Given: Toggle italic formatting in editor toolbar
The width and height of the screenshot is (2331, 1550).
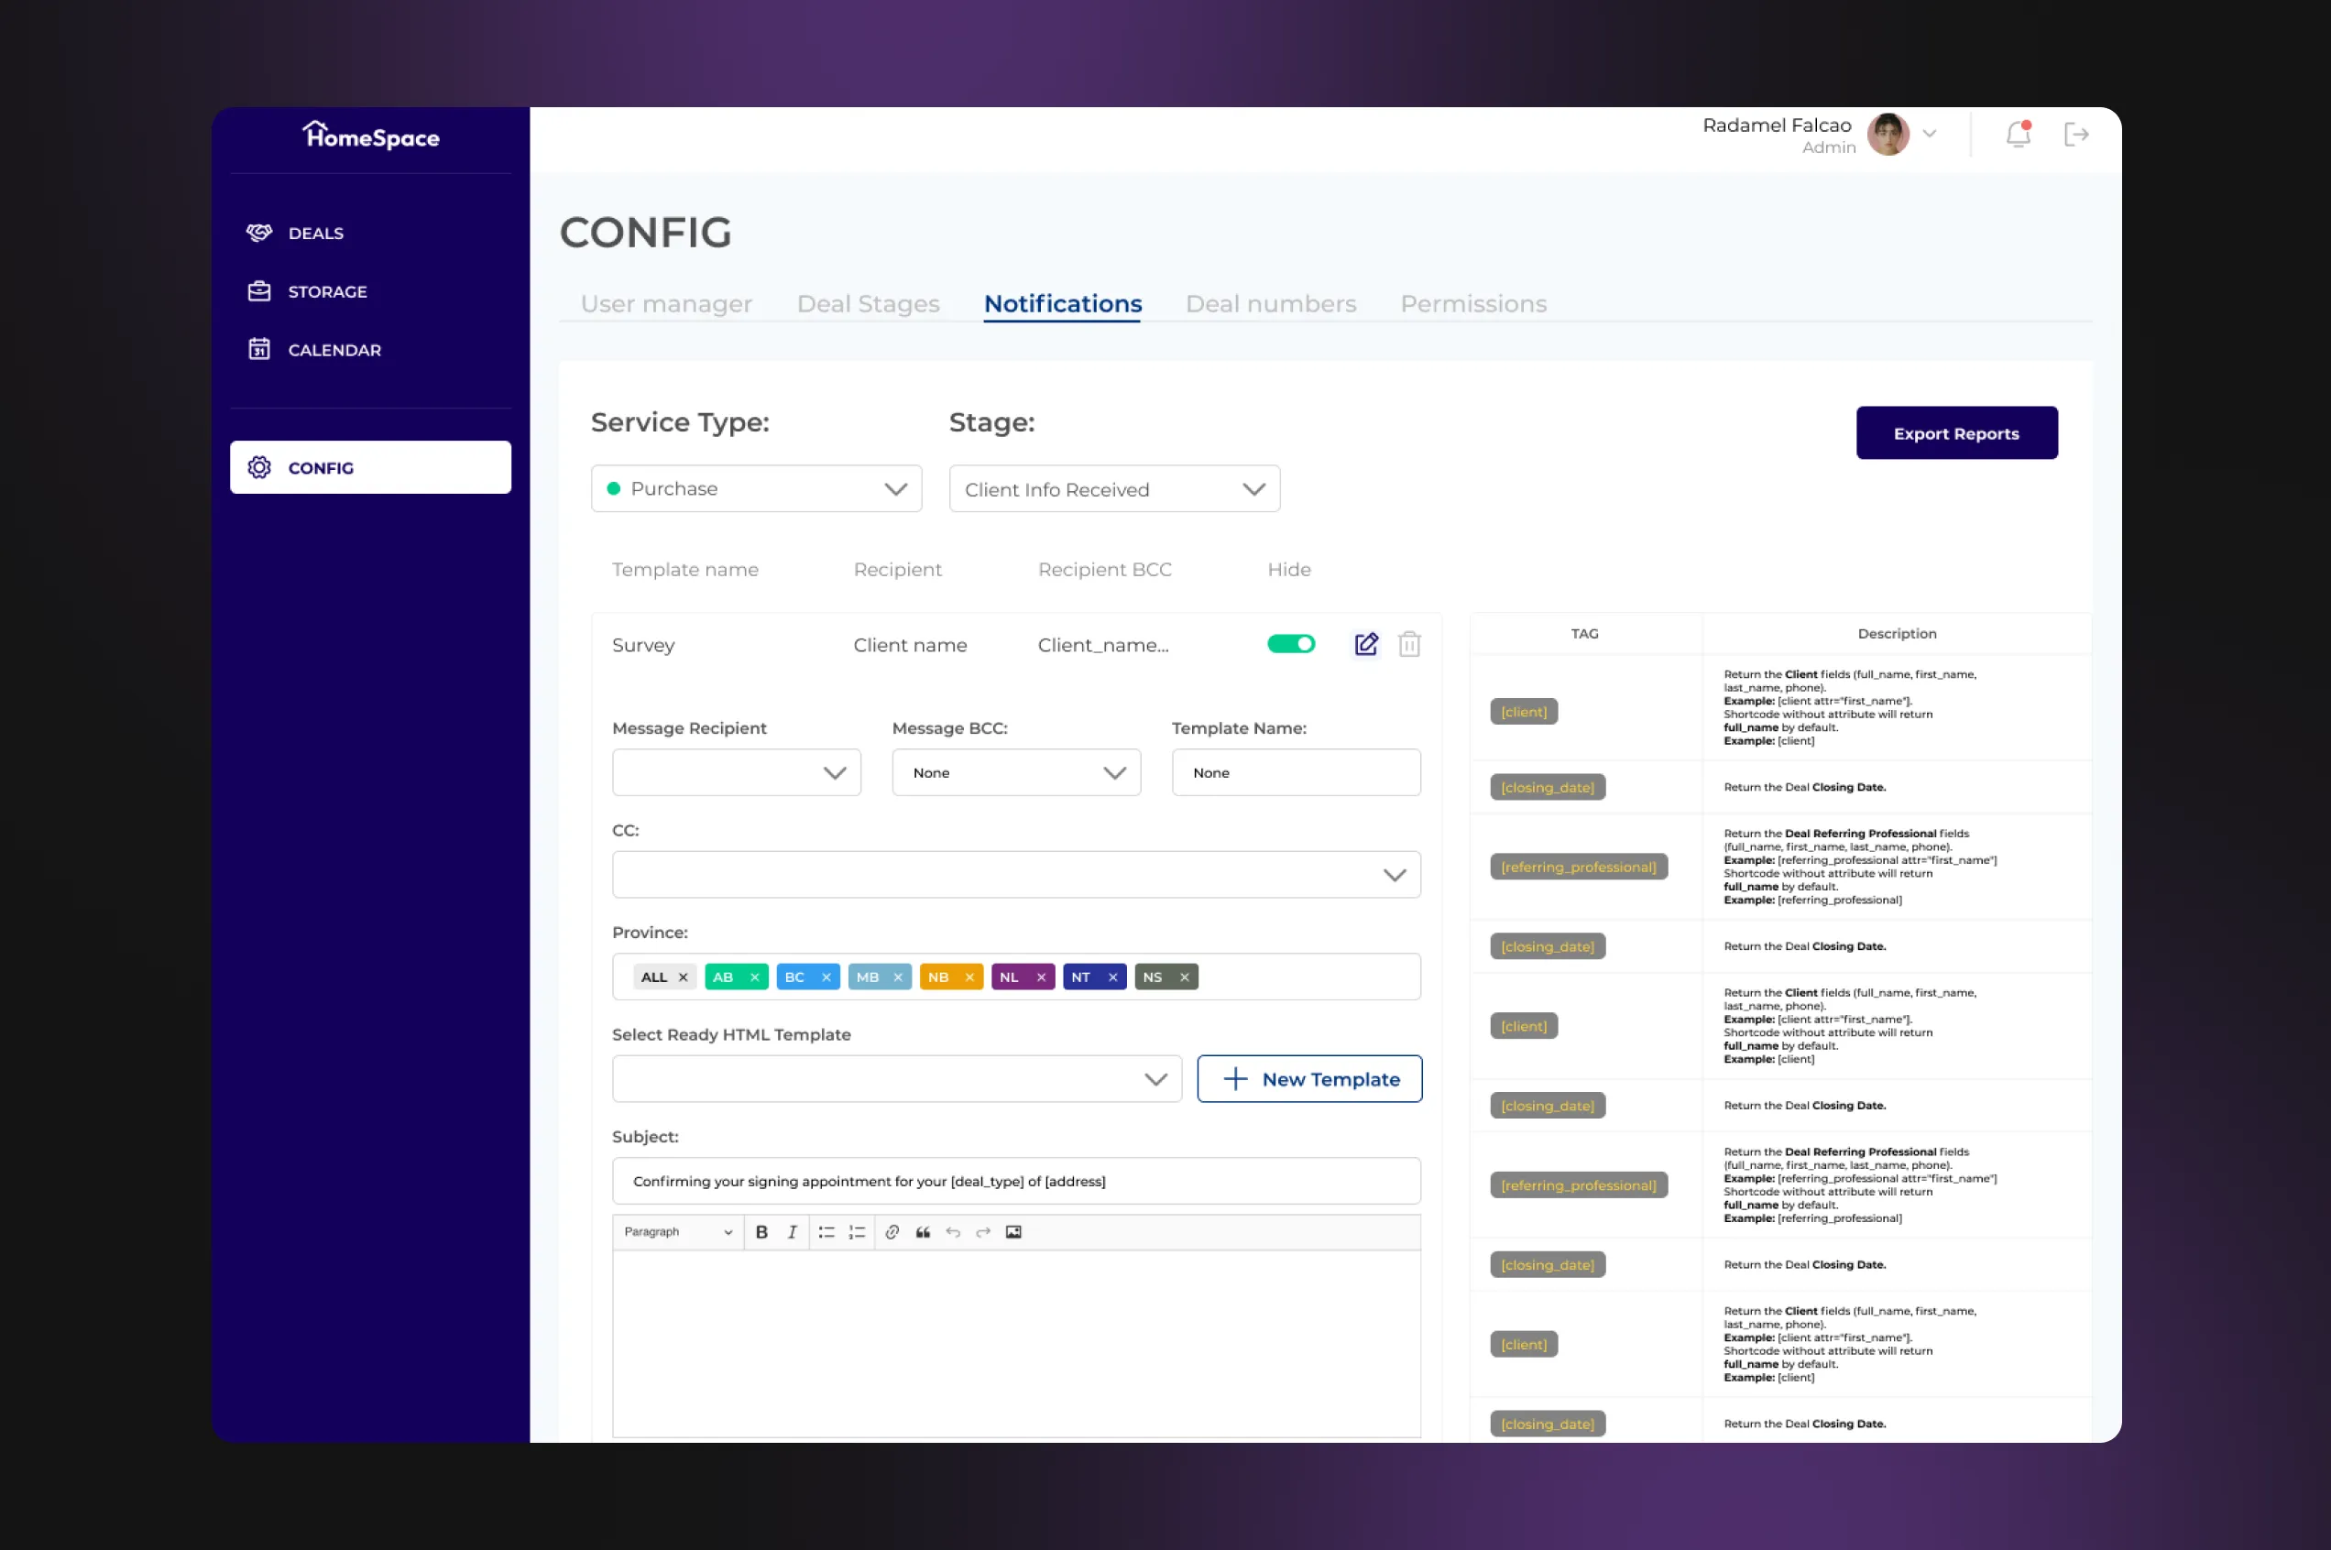Looking at the screenshot, I should [x=792, y=1232].
